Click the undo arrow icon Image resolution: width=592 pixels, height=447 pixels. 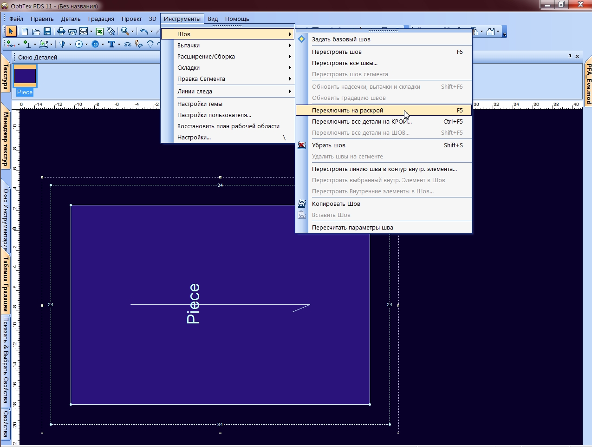point(144,32)
